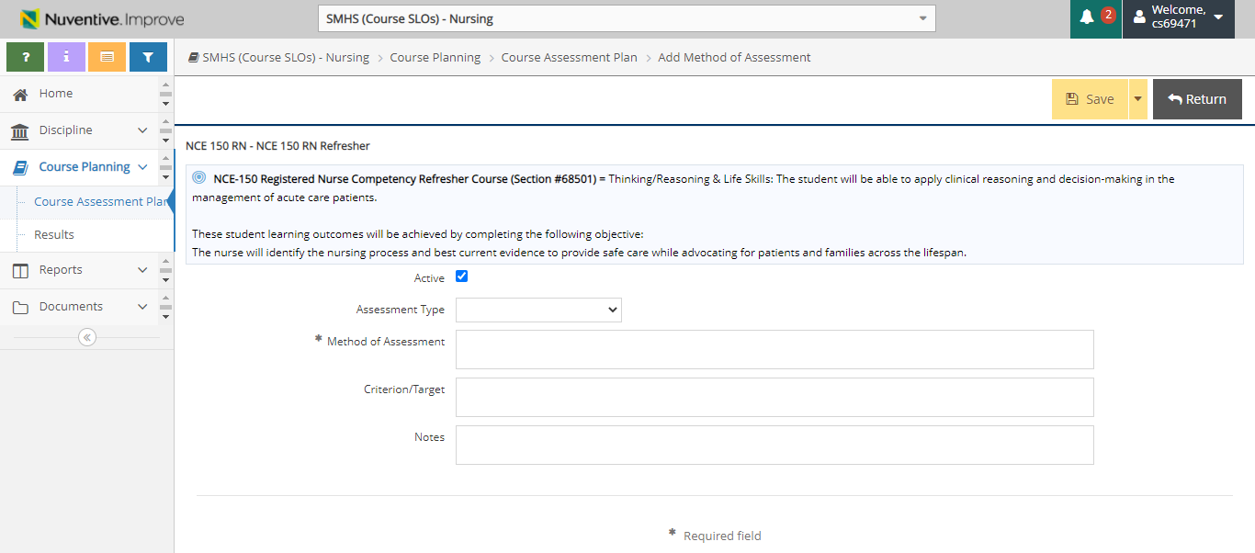Open the SMHS Nursing unit selector dropdown

626,18
